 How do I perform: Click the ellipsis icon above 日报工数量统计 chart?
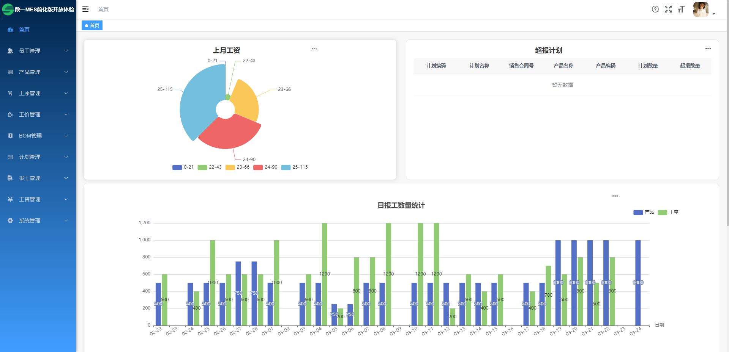point(615,196)
